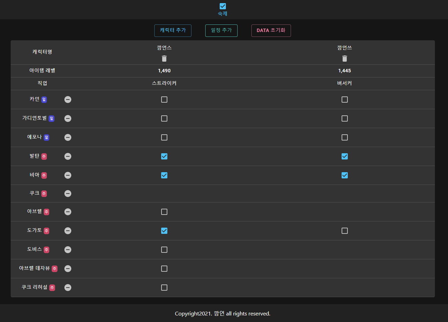Remove the 에포나 schedule row
The height and width of the screenshot is (322, 448).
[x=68, y=137]
